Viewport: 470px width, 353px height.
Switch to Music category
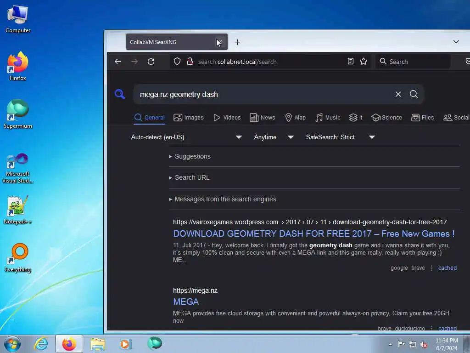click(x=328, y=117)
